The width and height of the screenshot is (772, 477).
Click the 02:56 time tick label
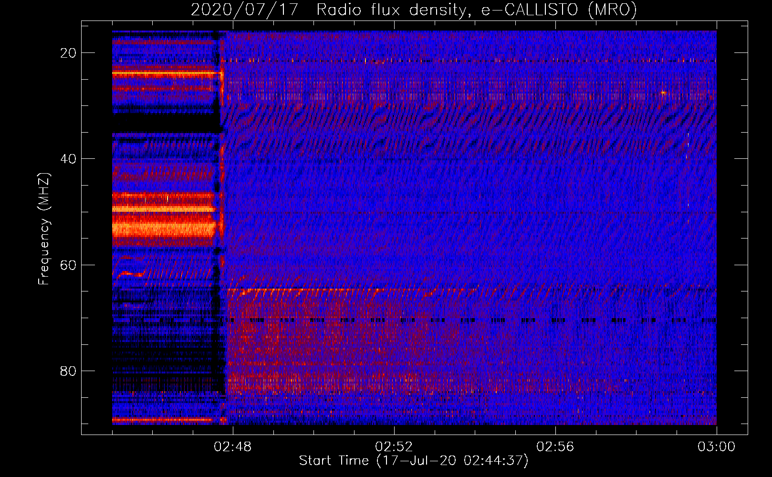pos(555,447)
